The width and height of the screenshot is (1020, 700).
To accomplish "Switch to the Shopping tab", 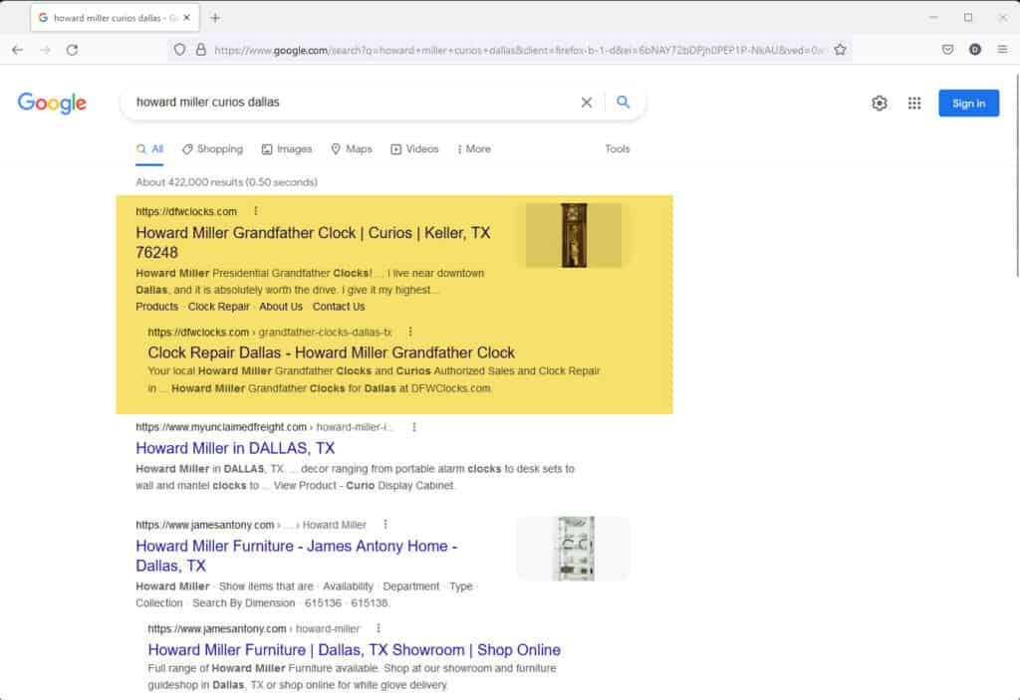I will (x=213, y=149).
